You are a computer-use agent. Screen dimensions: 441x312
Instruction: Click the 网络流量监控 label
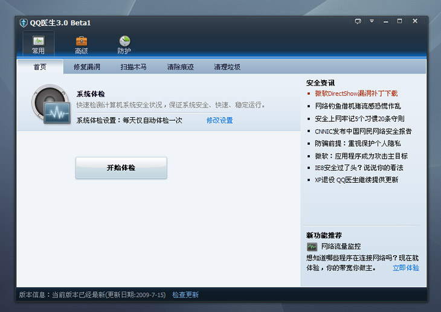341,246
